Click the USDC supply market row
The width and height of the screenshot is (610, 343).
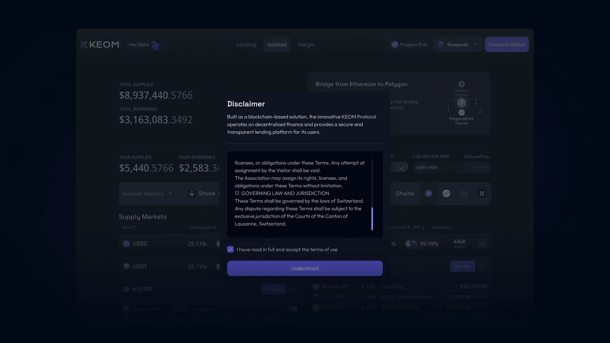pos(169,244)
